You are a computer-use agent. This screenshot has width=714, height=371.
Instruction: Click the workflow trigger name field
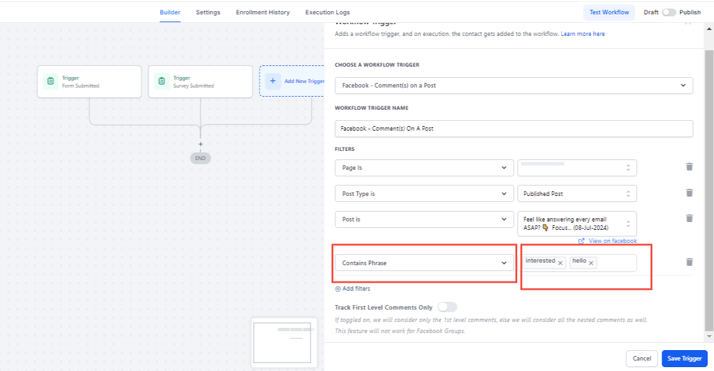pos(514,129)
